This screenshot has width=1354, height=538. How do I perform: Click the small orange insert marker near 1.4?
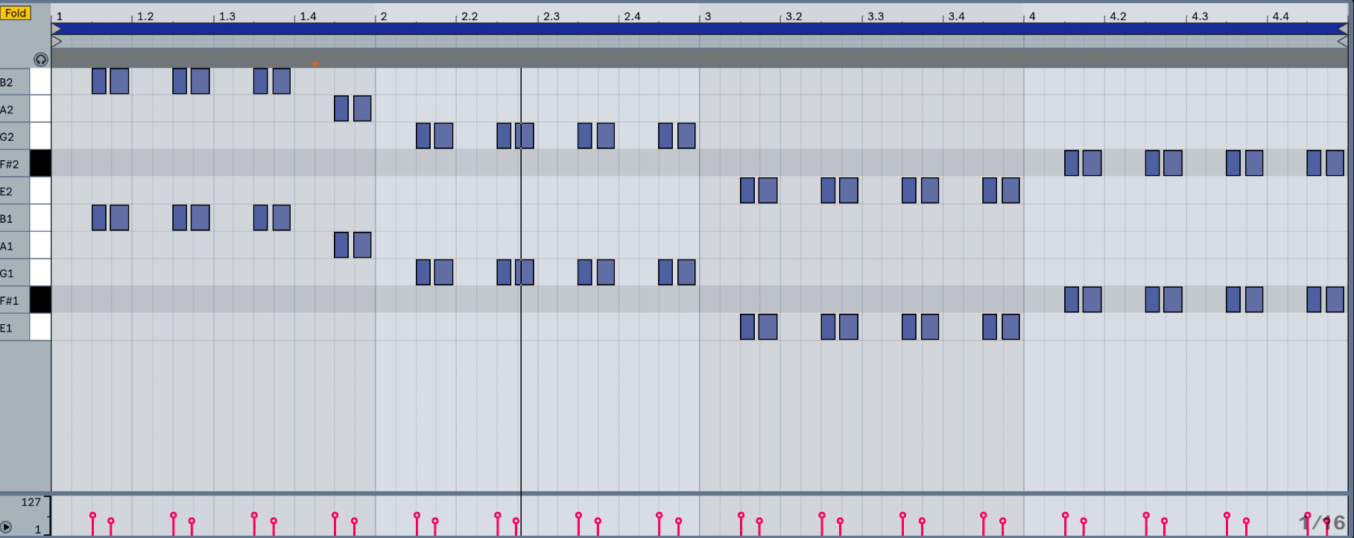315,65
